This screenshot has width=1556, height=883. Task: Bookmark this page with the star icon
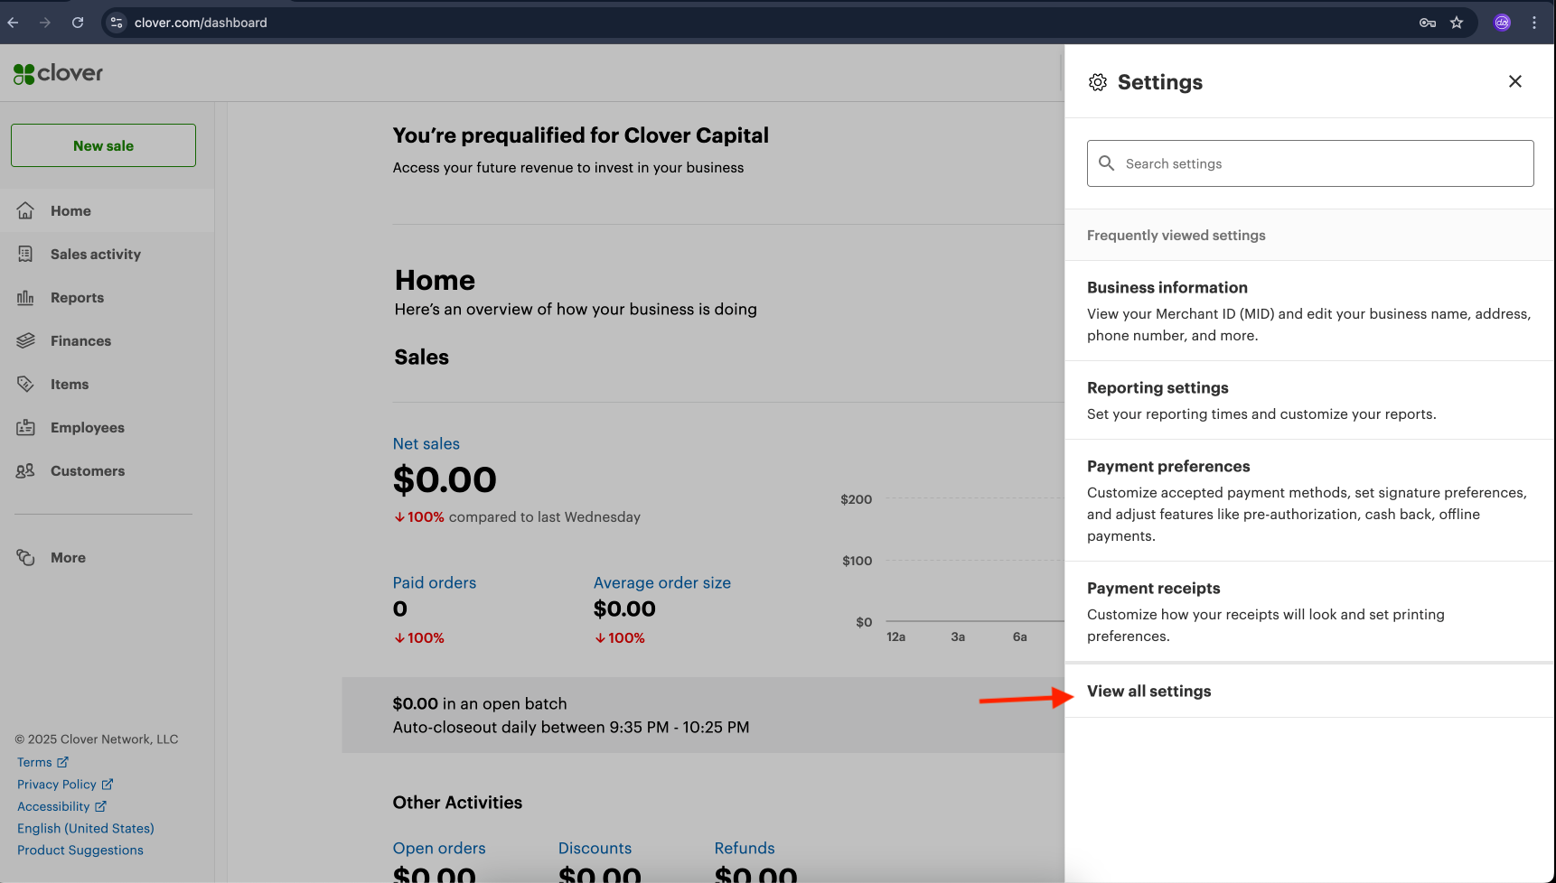1457,23
